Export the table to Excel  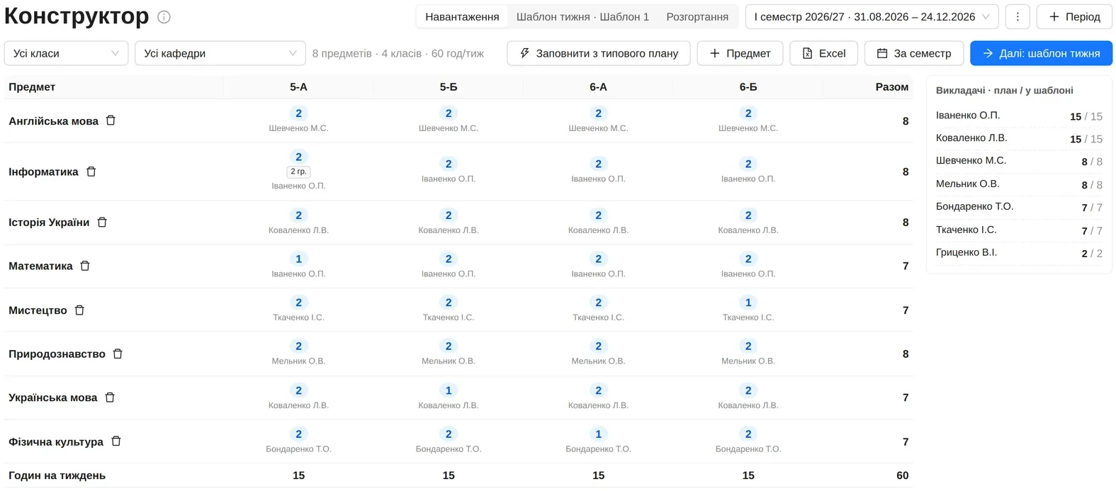tap(823, 53)
